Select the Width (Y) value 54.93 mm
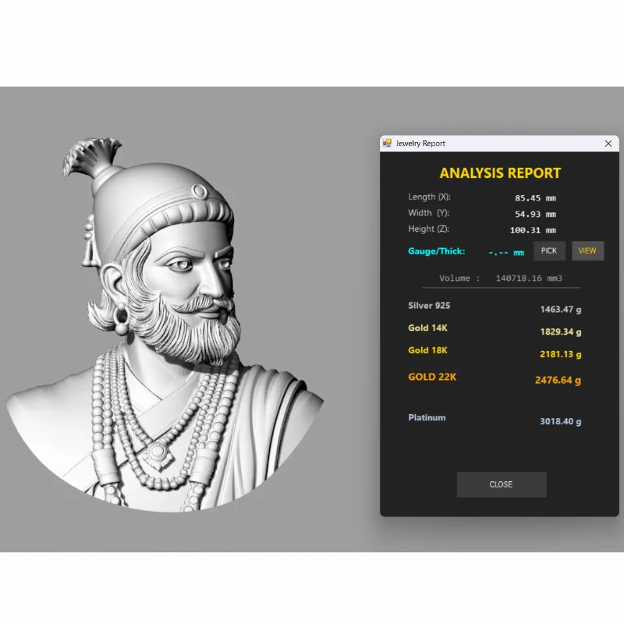Image resolution: width=624 pixels, height=624 pixels. [535, 214]
